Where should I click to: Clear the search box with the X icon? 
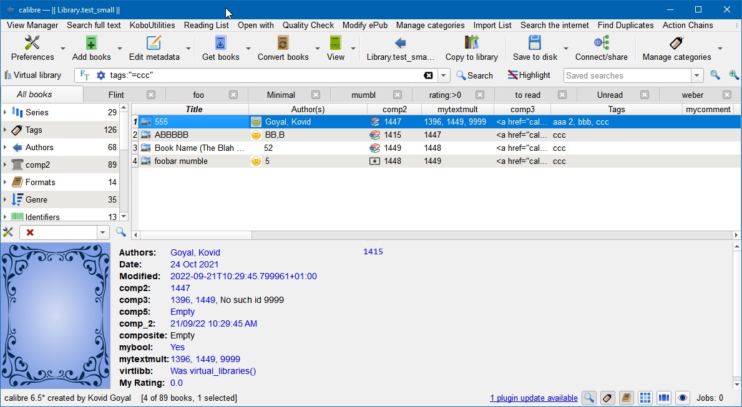pyautogui.click(x=427, y=75)
